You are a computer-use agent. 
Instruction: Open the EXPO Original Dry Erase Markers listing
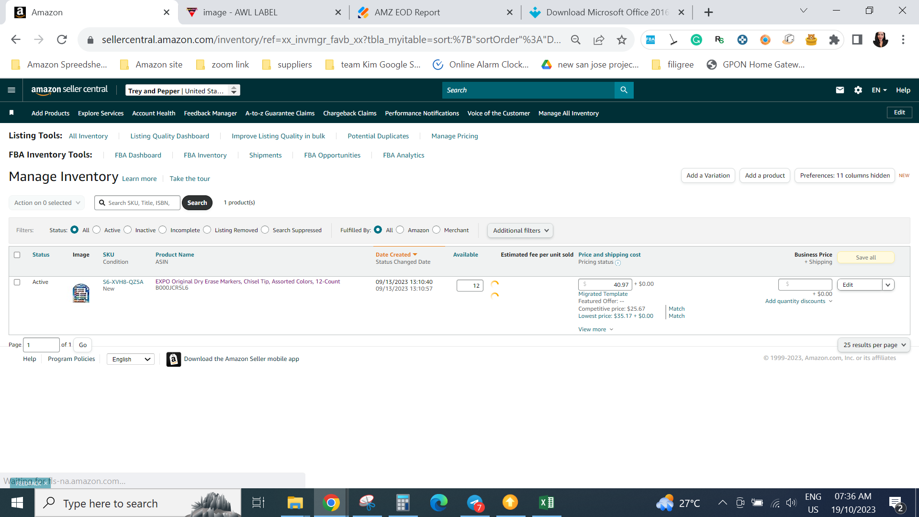click(247, 281)
